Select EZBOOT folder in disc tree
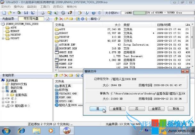This screenshot has height=135, width=195. click(x=15, y=31)
